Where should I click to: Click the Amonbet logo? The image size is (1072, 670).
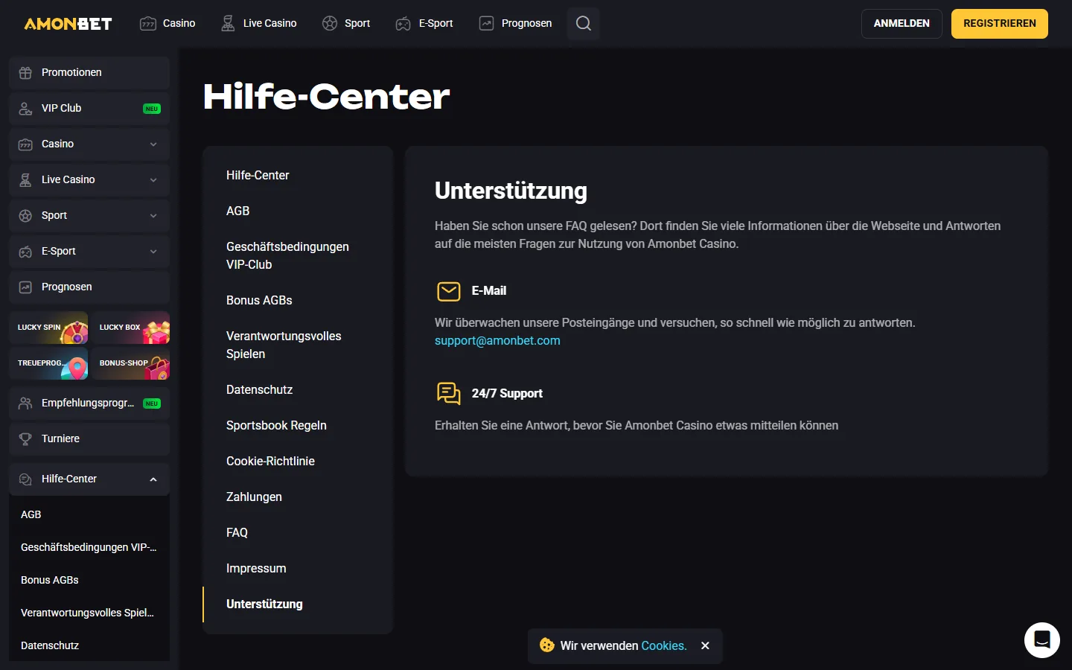(68, 24)
